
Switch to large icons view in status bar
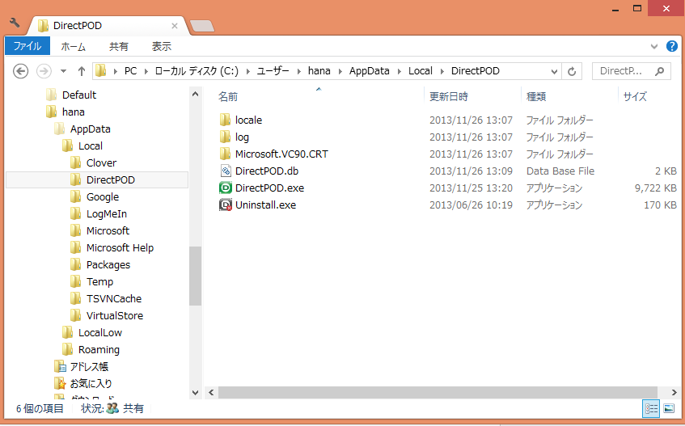[x=668, y=409]
